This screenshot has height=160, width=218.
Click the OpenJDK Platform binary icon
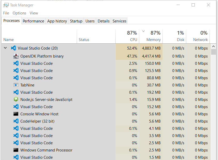tap(16, 56)
